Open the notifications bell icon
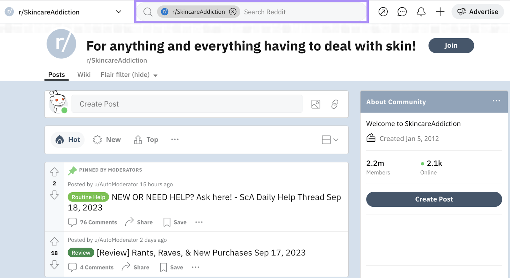This screenshot has width=510, height=278. 421,12
